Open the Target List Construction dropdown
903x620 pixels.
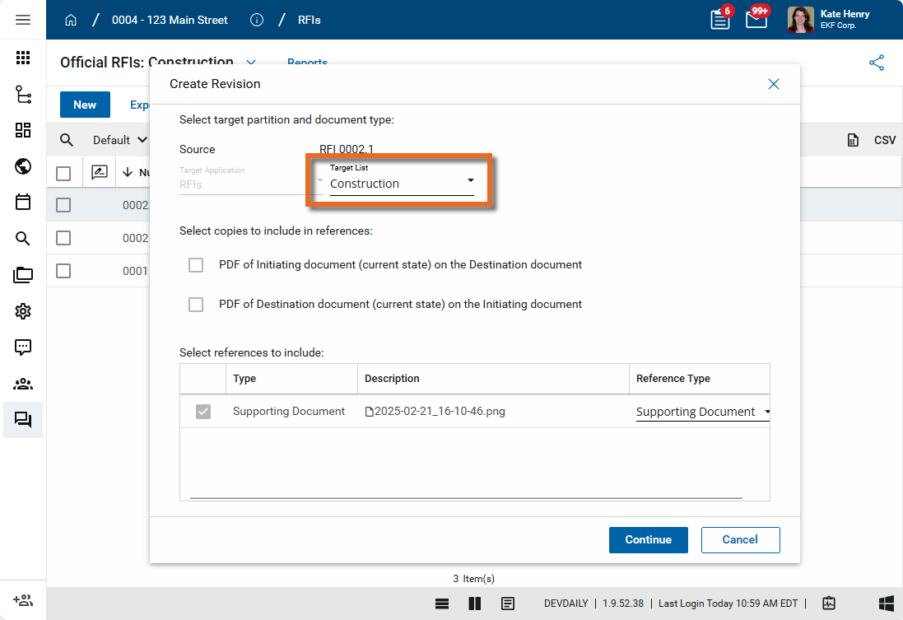point(401,183)
